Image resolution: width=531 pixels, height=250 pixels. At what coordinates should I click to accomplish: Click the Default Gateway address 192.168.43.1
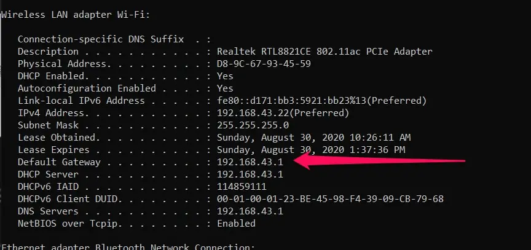click(x=250, y=162)
